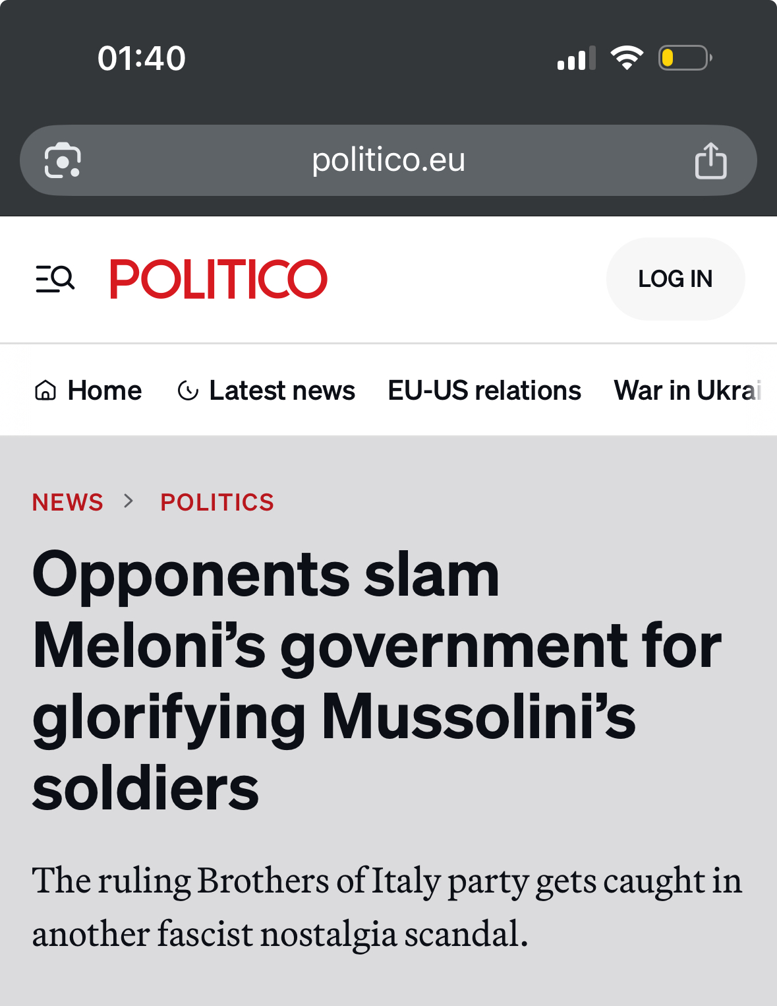Select the War in Ukraine nav item

click(688, 391)
